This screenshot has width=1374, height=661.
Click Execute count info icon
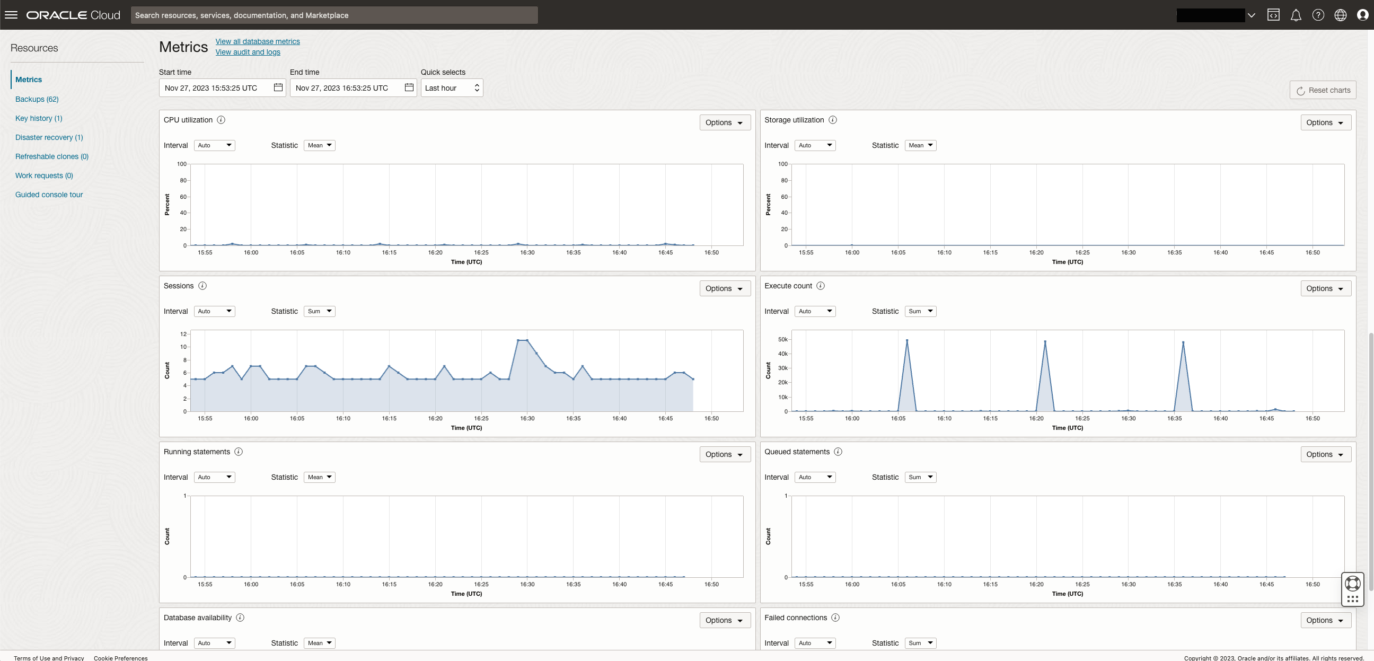[821, 286]
